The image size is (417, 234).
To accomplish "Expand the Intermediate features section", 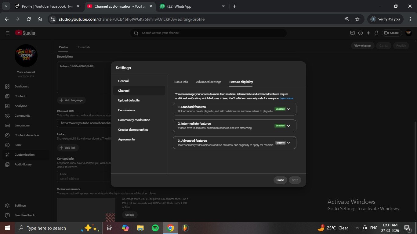I will click(288, 126).
